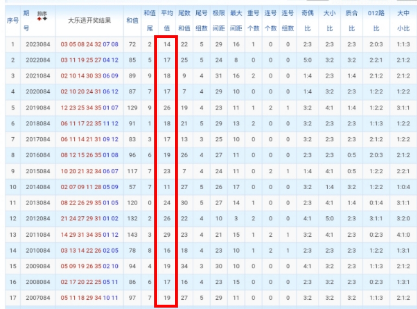Select 大中小 ratio 1:0:4 in issue 2014084 row

(403, 187)
